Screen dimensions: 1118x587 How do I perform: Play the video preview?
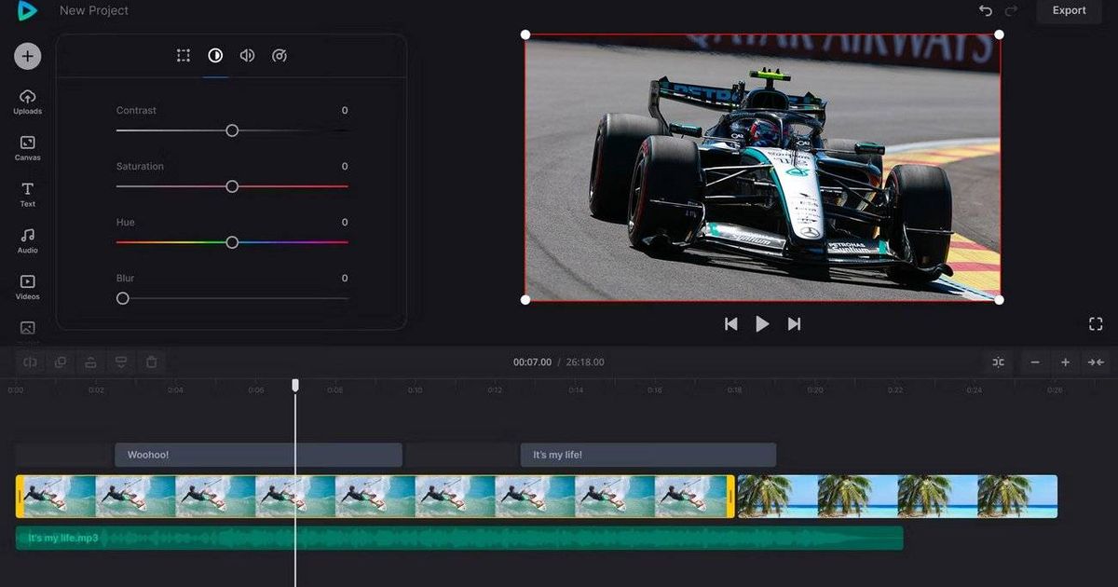coord(762,323)
